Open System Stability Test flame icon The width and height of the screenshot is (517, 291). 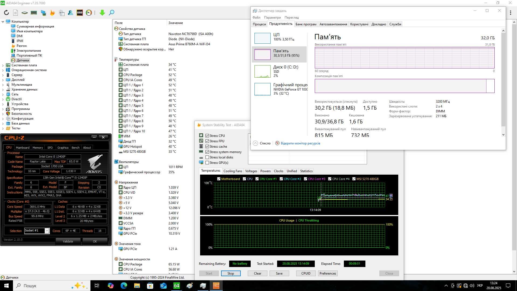[x=52, y=13]
